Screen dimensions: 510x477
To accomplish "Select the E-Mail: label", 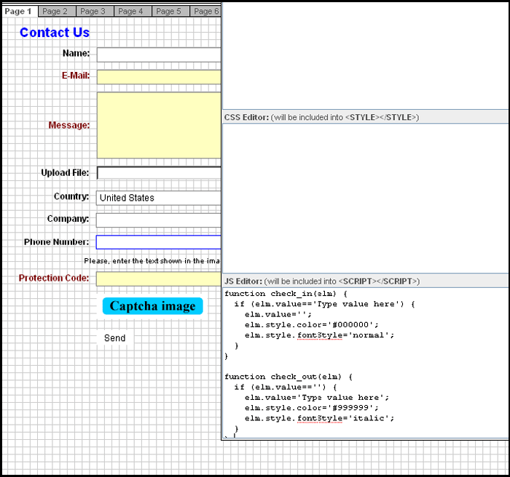I will point(76,76).
